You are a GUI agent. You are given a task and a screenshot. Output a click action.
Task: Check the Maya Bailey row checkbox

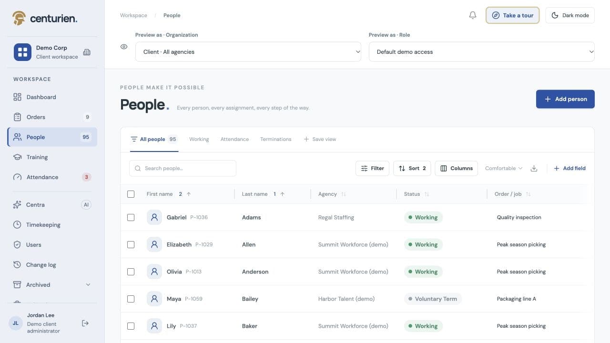[x=131, y=299]
